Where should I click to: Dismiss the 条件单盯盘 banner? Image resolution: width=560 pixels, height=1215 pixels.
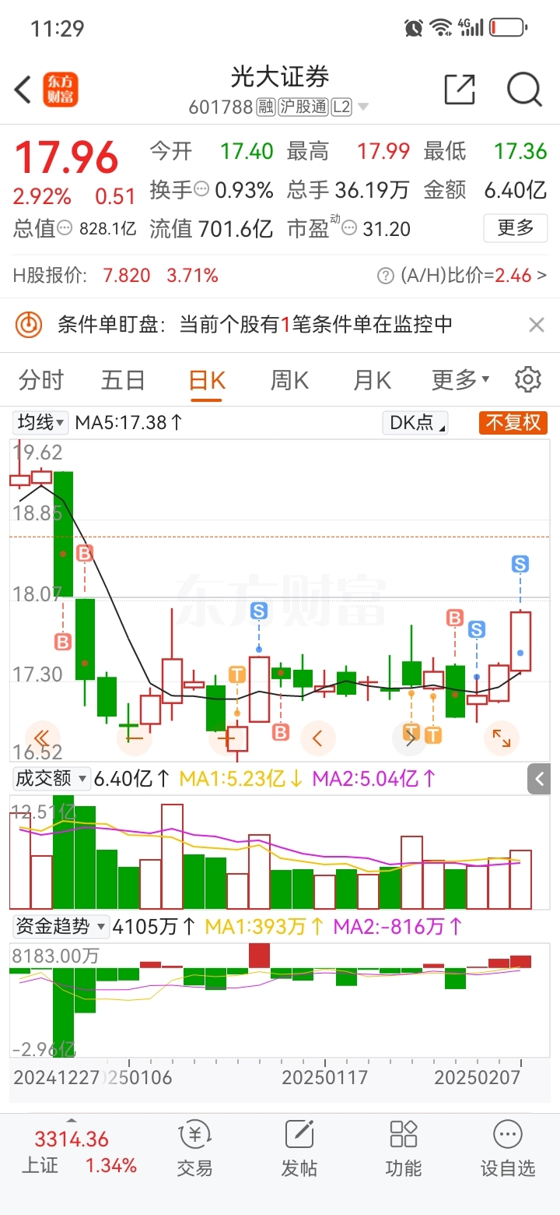(537, 325)
